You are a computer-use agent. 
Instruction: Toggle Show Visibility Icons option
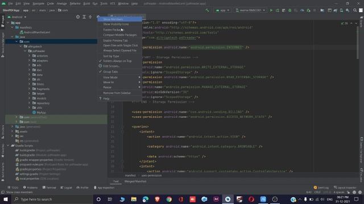pyautogui.click(x=120, y=24)
